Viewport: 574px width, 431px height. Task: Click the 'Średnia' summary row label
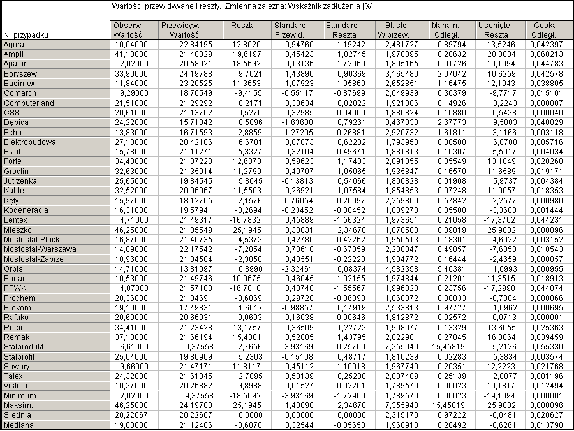pos(55,415)
